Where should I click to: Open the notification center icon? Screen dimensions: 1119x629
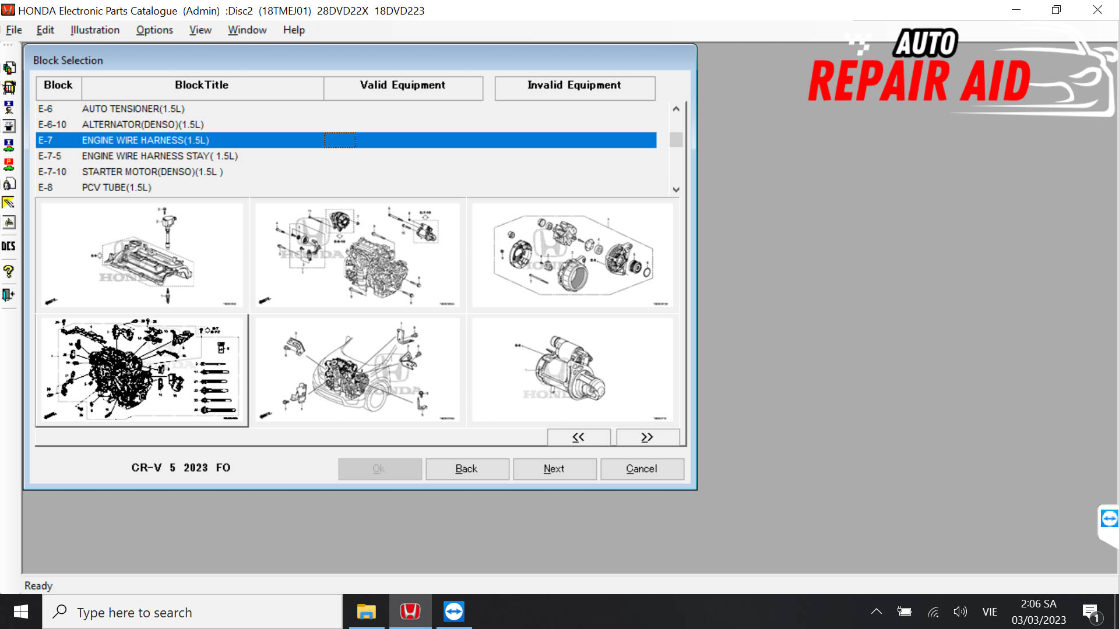(x=1092, y=613)
